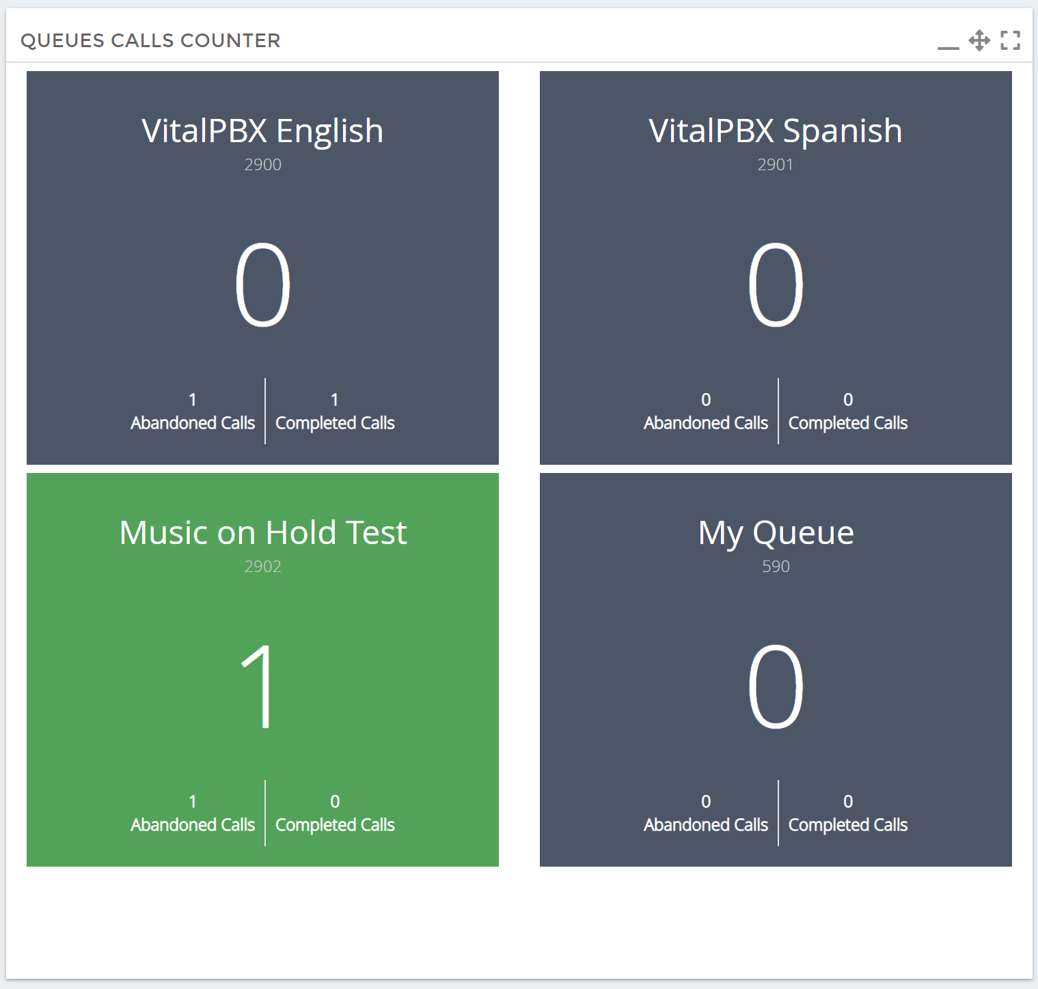Viewport: 1038px width, 989px height.
Task: Click queue number 2901 under VitalPBX Spanish
Action: click(x=776, y=165)
